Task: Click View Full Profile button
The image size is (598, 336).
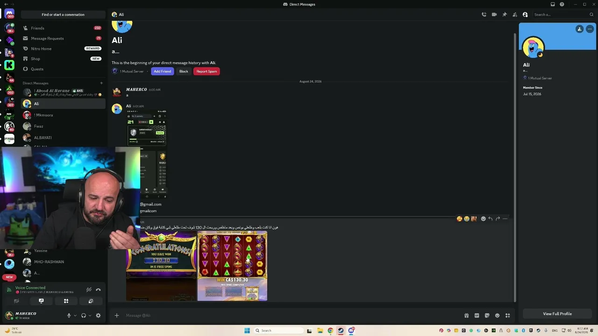Action: point(557,314)
